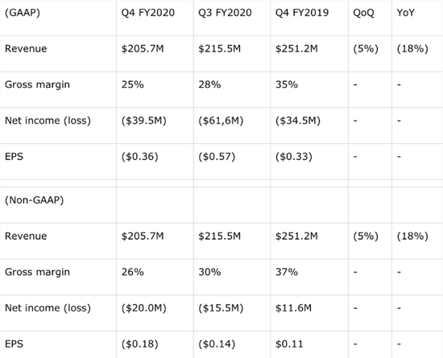Image resolution: width=443 pixels, height=358 pixels.
Task: Click the Q4 FY2019 column header
Action: pos(302,13)
